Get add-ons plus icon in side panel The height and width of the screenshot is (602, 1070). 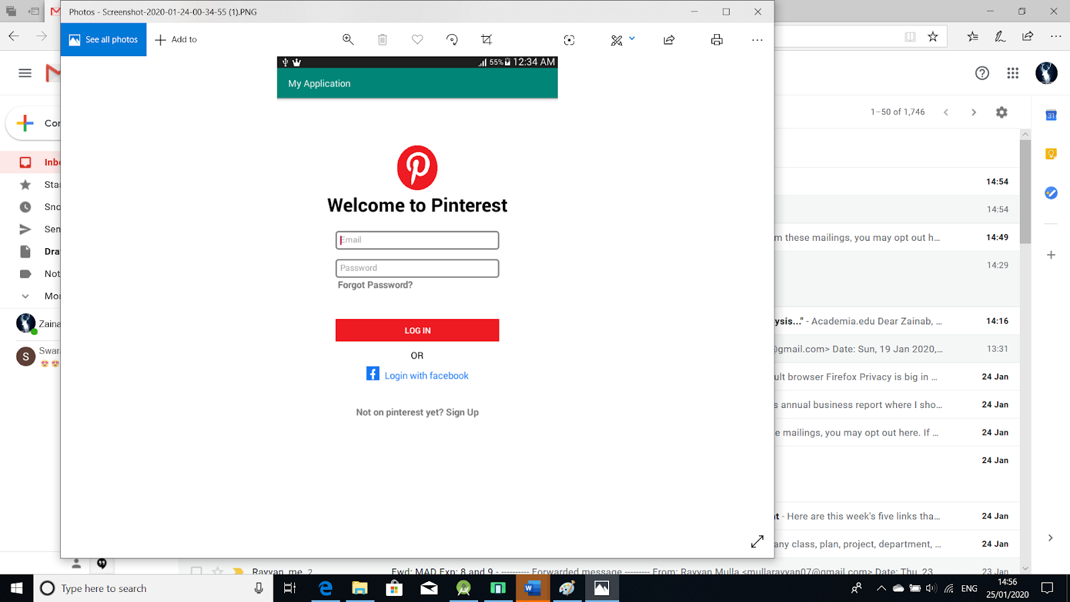coord(1051,255)
